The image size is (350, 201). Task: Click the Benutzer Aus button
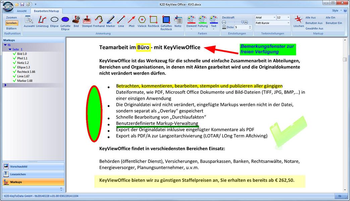[x=314, y=23]
